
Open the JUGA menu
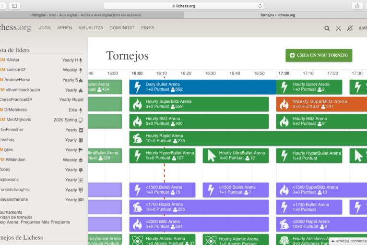coord(45,28)
